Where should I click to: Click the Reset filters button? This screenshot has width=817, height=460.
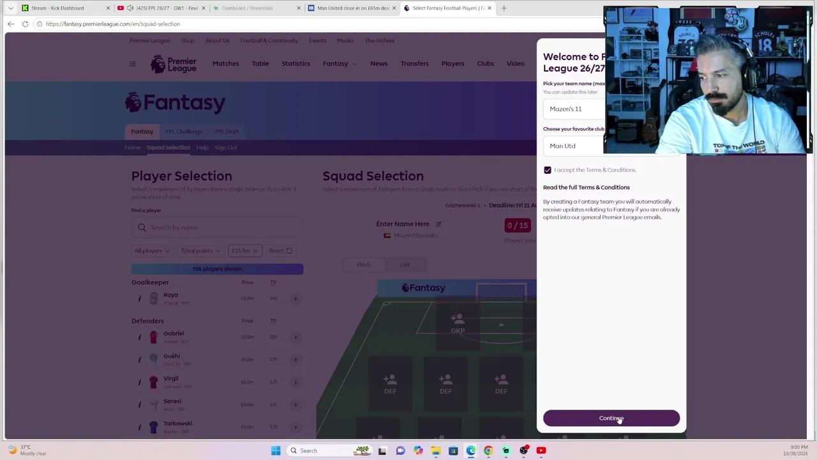coord(280,251)
